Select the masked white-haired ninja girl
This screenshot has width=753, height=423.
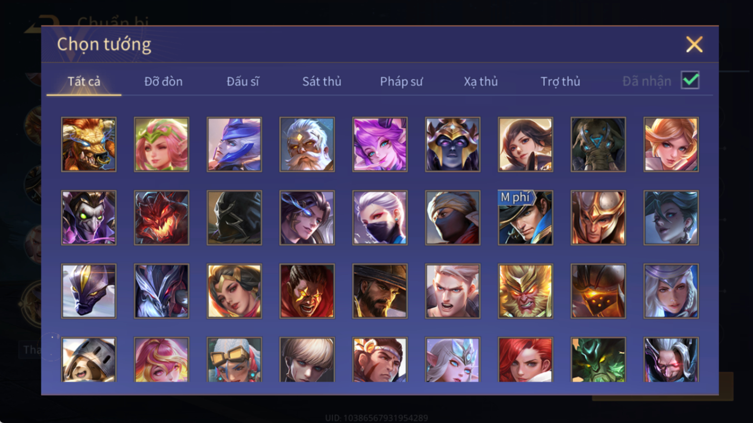[x=379, y=217]
